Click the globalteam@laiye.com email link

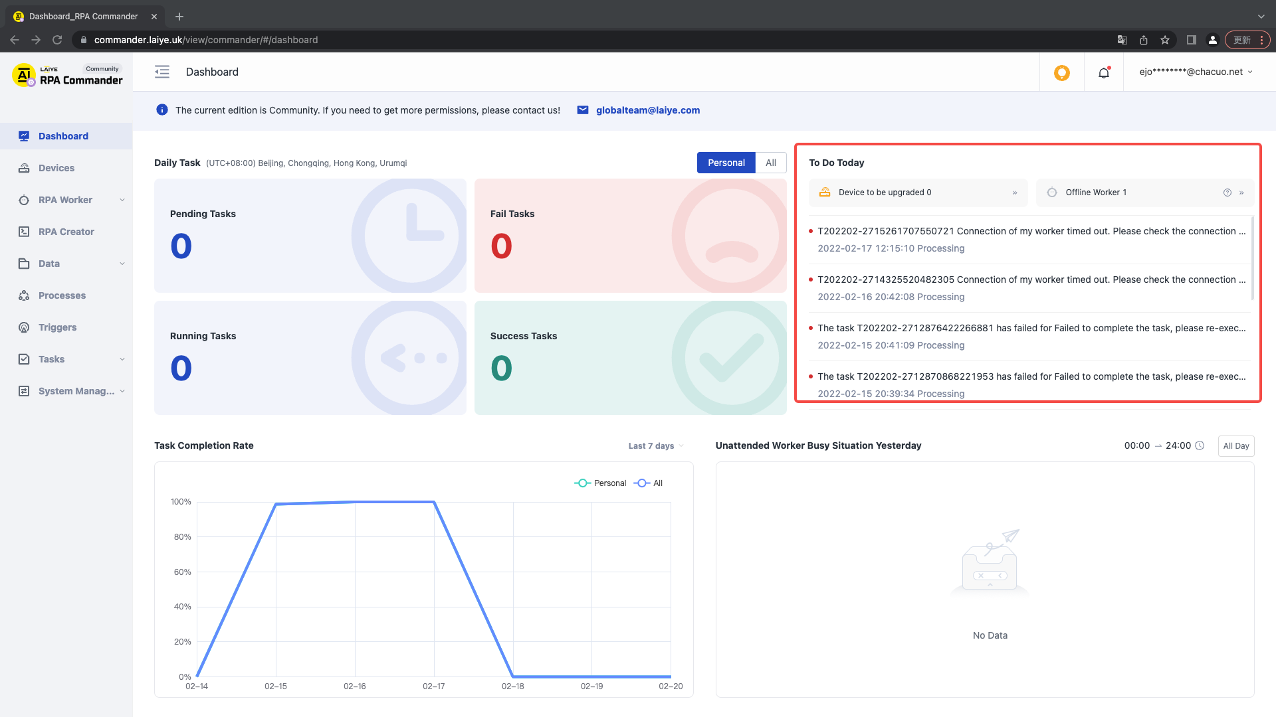648,110
